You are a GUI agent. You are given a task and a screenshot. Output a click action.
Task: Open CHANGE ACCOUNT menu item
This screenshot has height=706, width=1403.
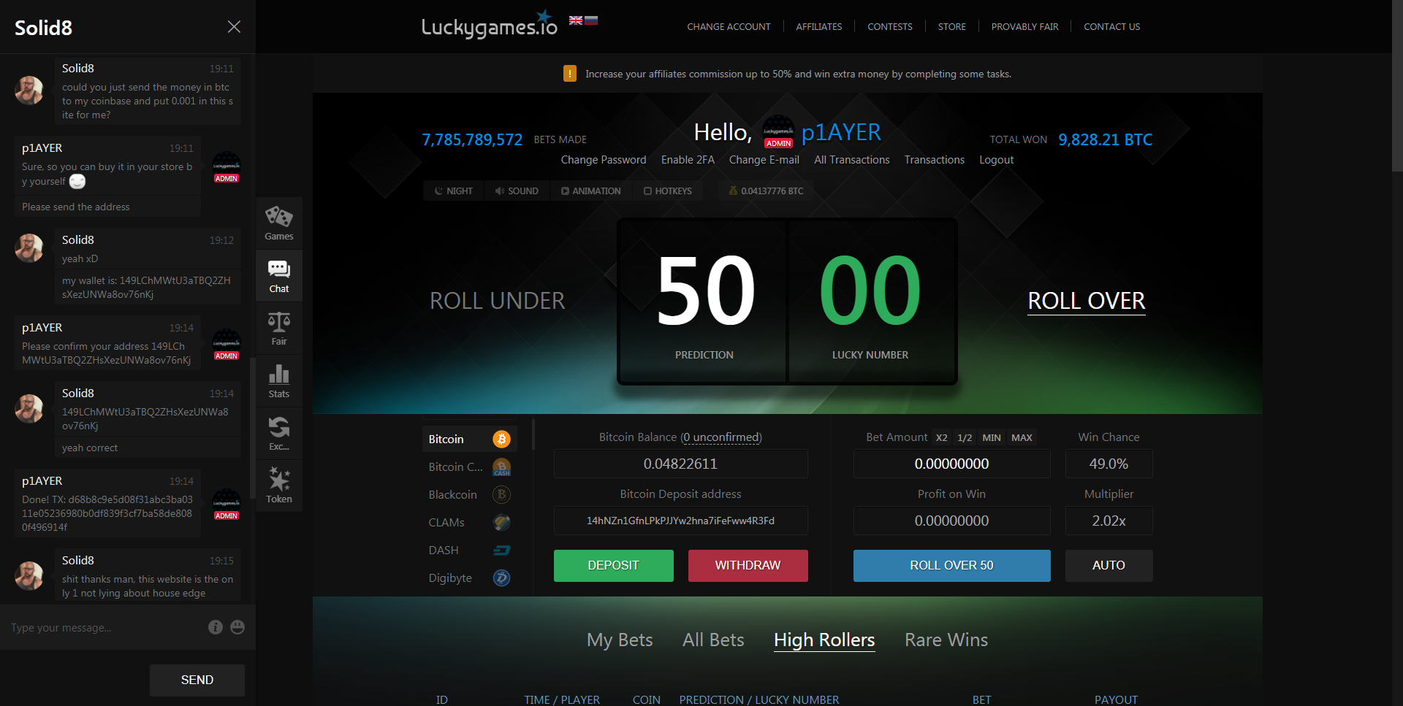[729, 27]
